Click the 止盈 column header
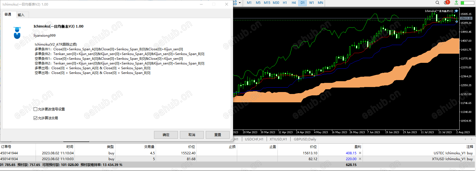 257,147
